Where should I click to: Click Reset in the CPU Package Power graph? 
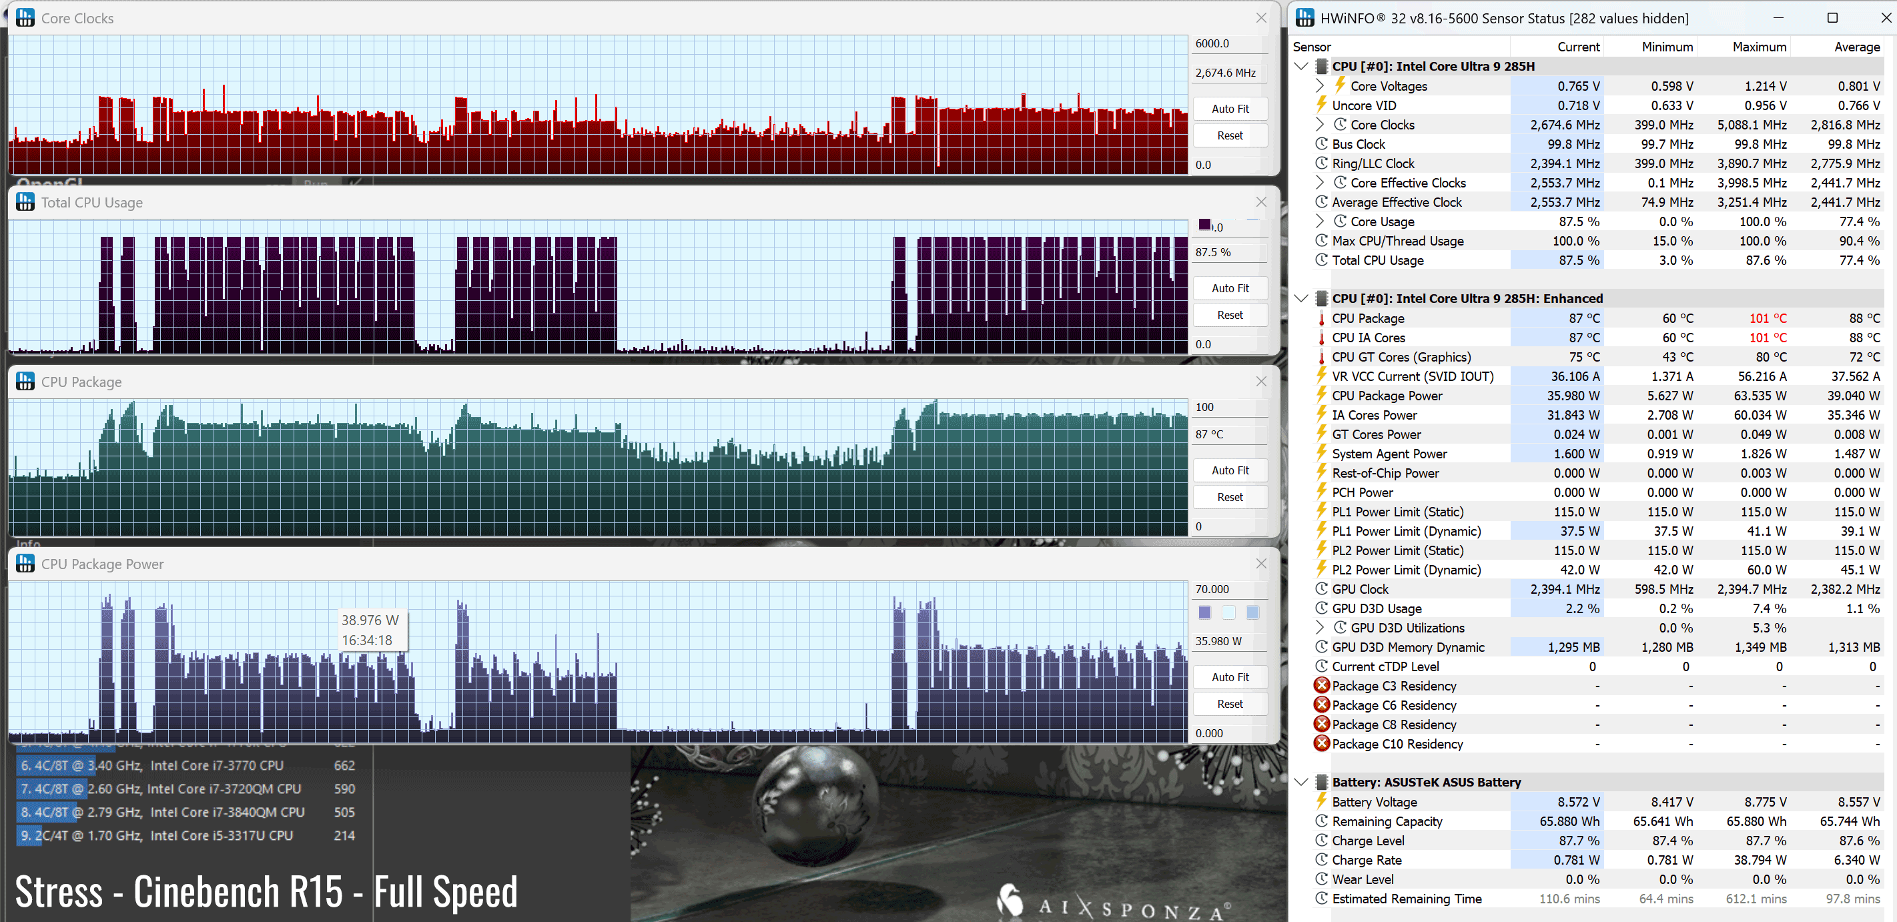tap(1230, 704)
